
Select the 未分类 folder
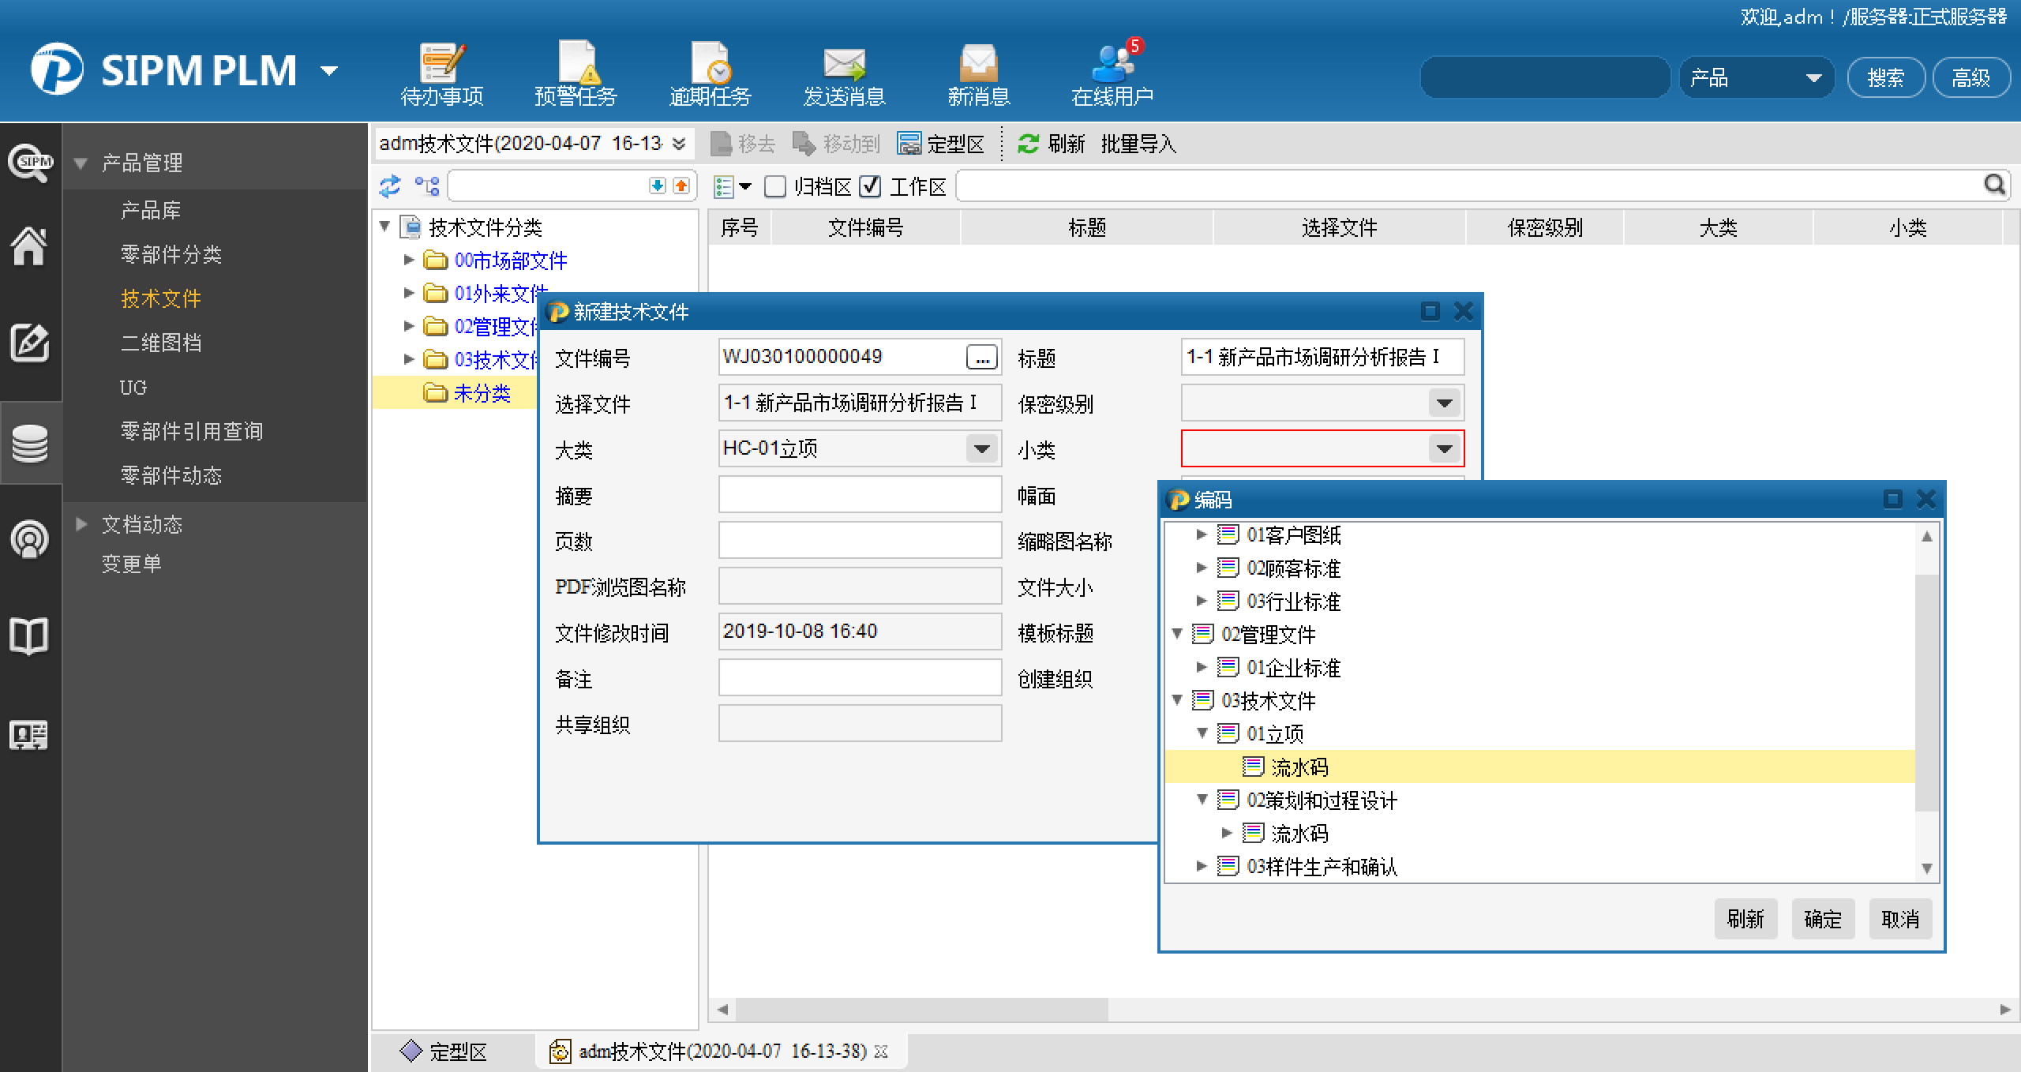click(482, 393)
